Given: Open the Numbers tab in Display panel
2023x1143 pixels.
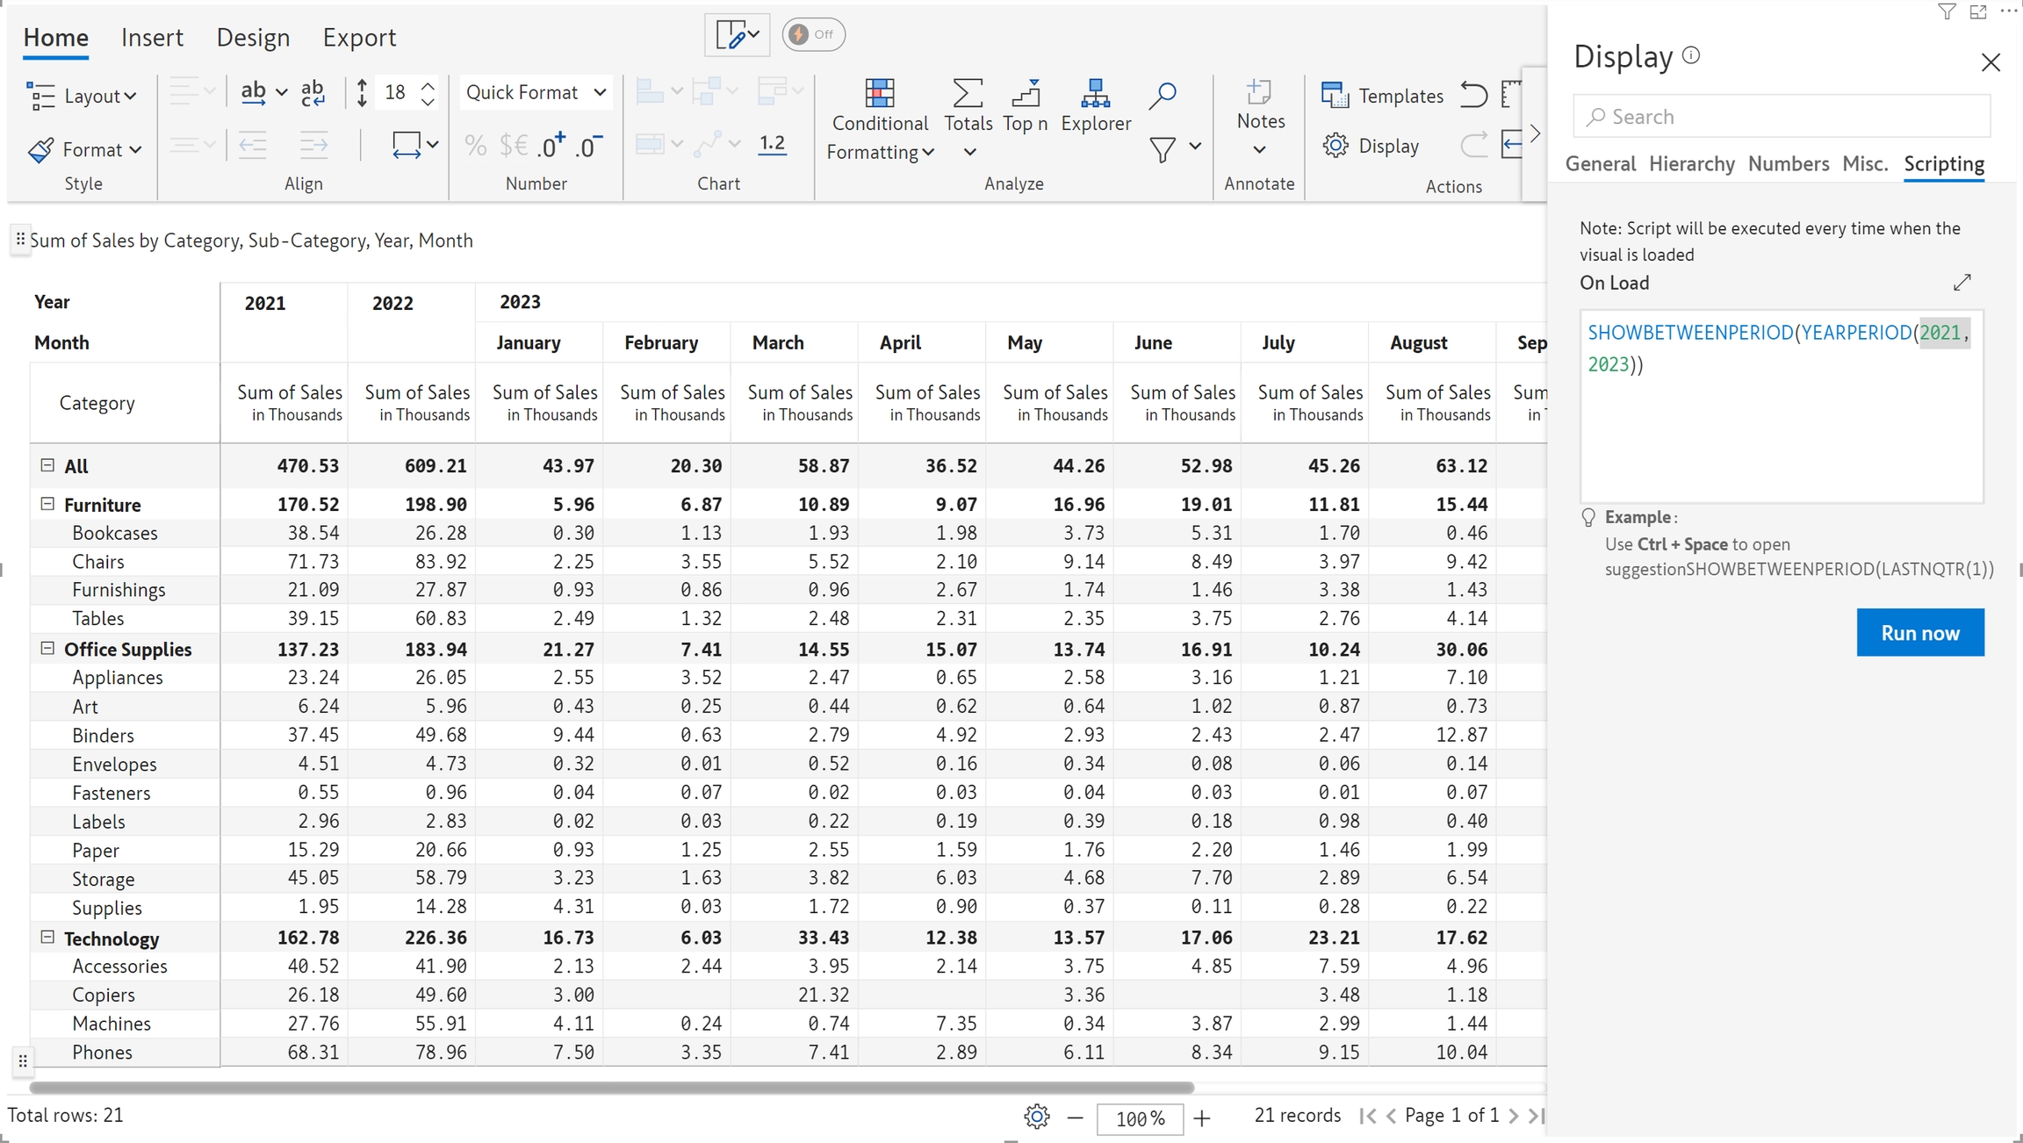Looking at the screenshot, I should [1788, 163].
